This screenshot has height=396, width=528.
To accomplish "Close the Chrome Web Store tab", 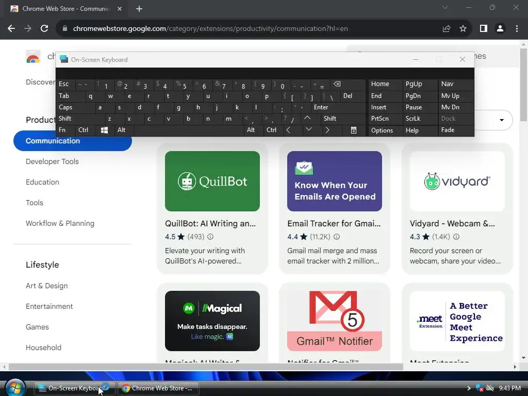I will pos(120,9).
